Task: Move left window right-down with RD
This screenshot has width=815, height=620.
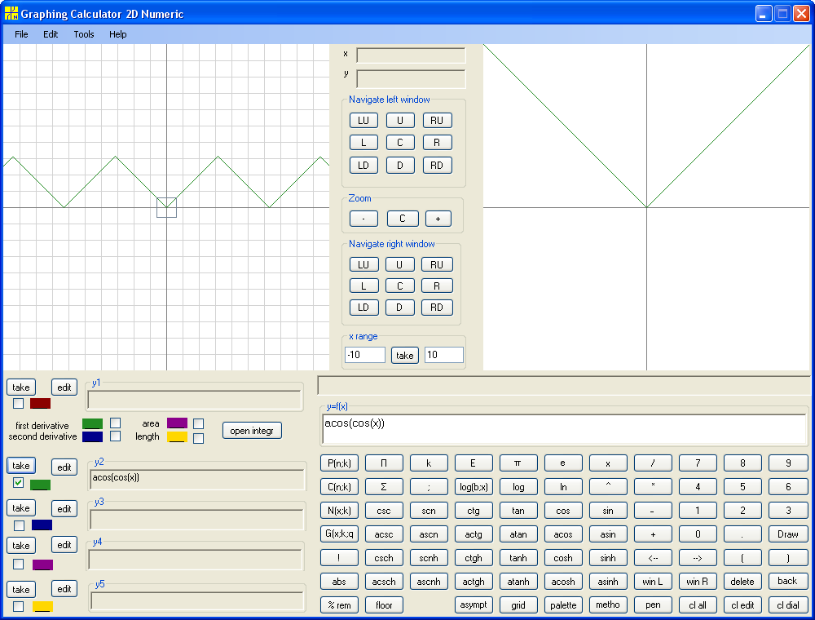Action: (x=437, y=166)
